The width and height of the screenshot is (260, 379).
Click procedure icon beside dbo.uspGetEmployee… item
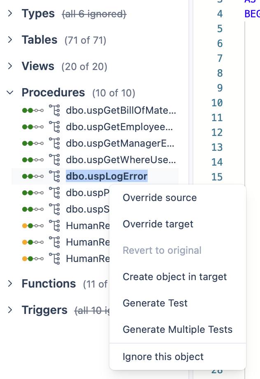[x=54, y=127]
